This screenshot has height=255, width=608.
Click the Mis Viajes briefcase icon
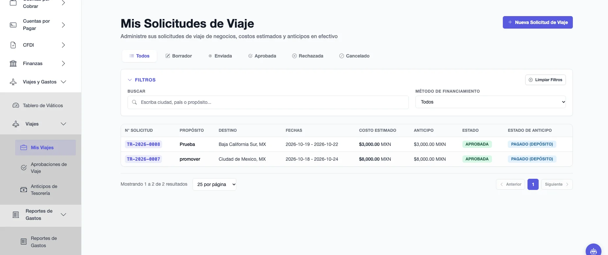point(24,148)
